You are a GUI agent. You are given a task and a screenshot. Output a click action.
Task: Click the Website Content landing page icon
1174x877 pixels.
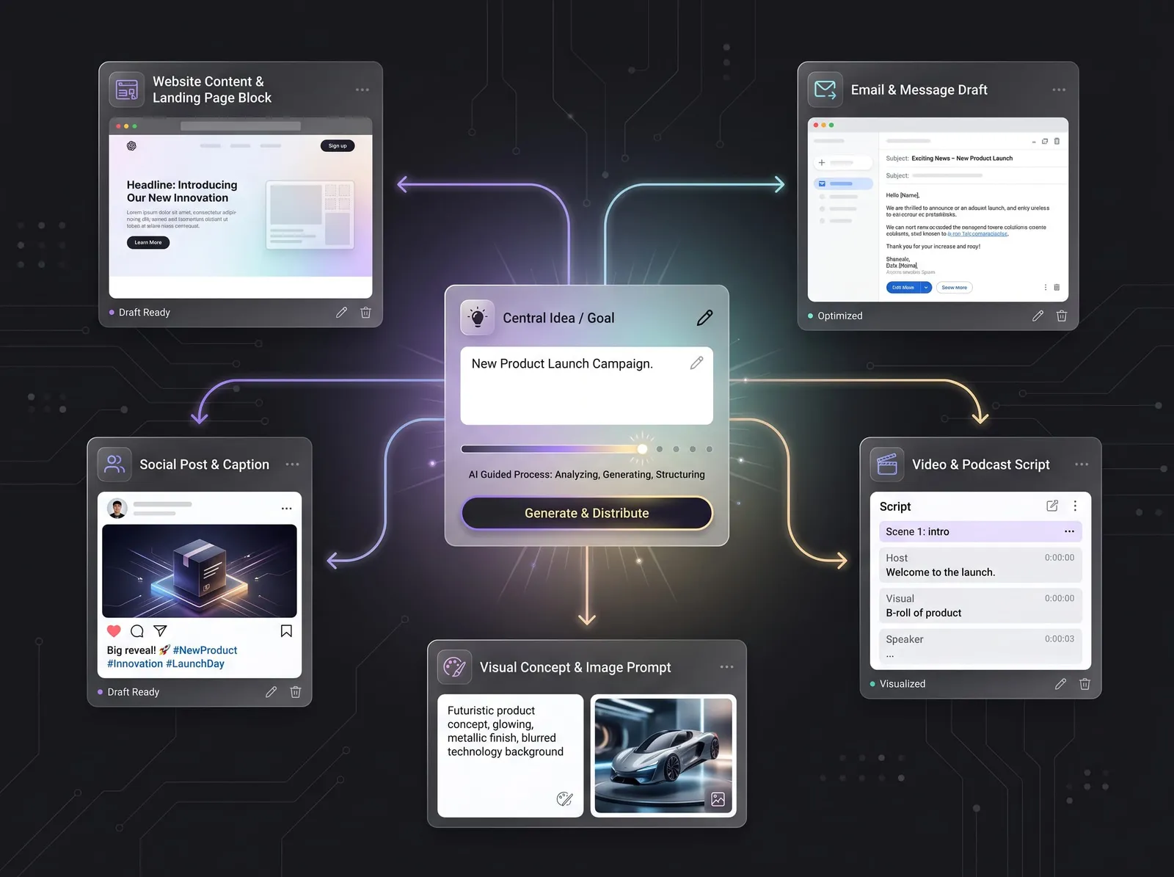(x=127, y=90)
